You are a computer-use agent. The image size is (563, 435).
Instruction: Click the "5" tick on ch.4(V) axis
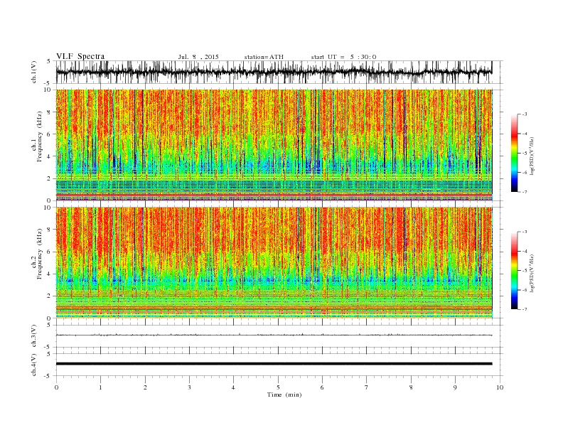50,354
